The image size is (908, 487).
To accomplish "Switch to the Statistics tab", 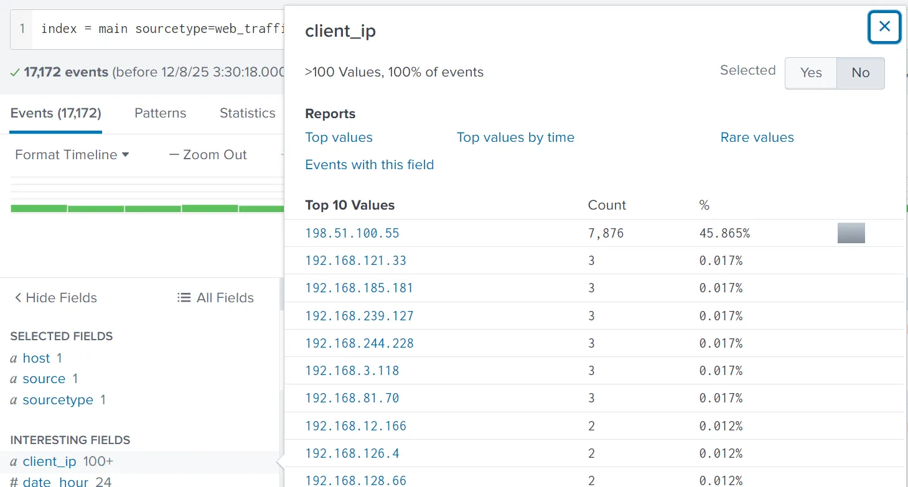I will 247,113.
